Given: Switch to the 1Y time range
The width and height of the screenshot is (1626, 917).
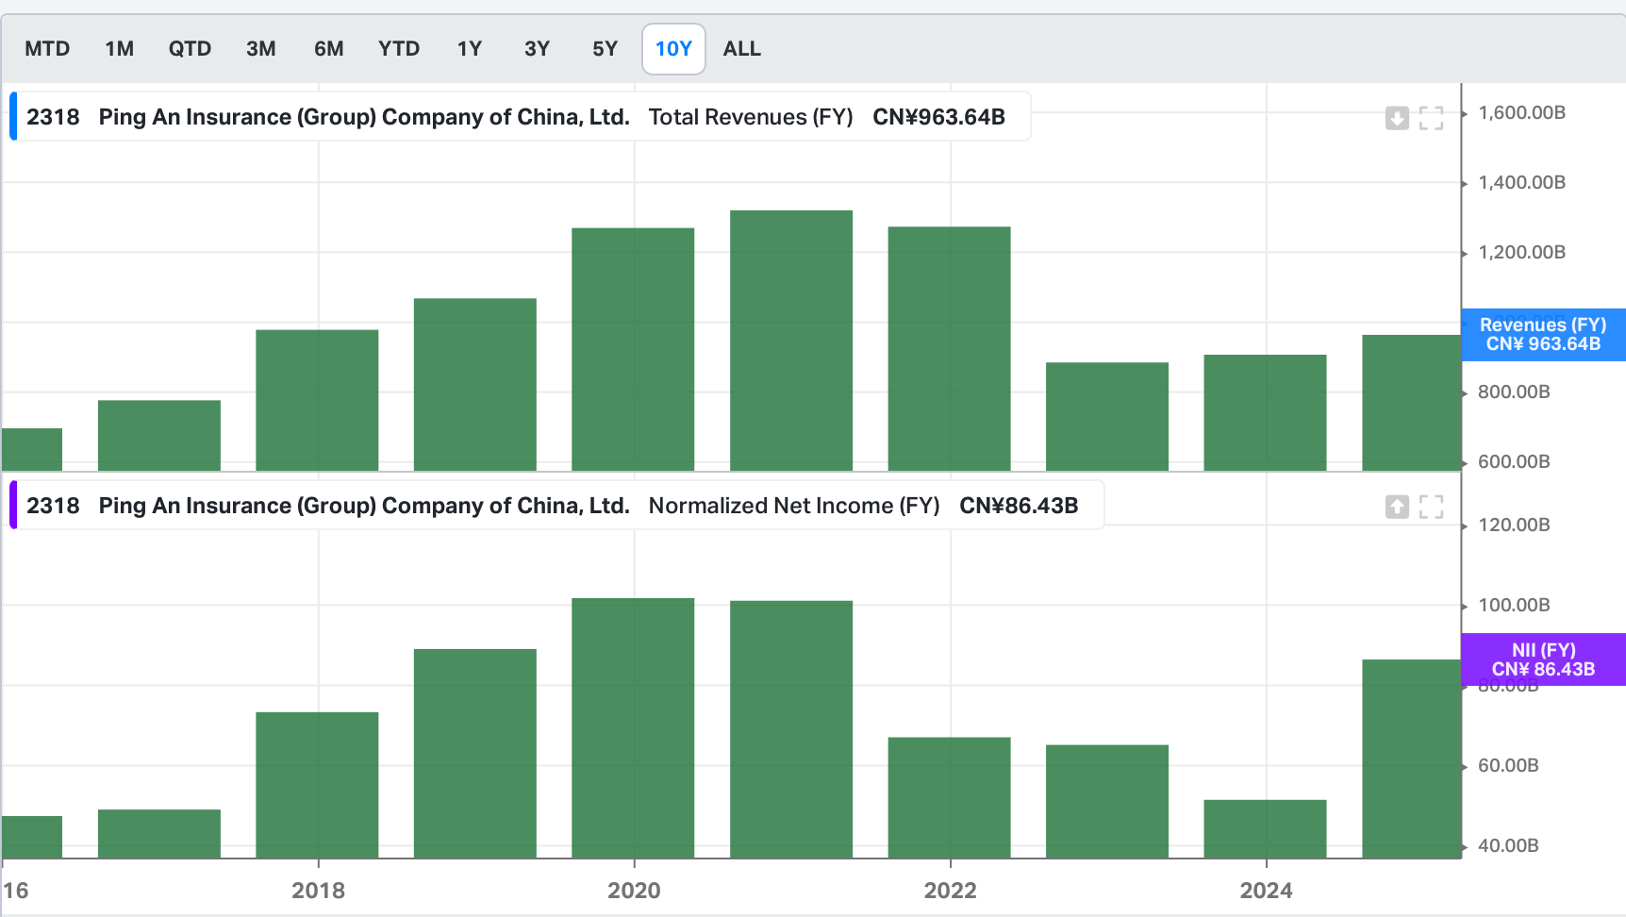Looking at the screenshot, I should click(469, 48).
